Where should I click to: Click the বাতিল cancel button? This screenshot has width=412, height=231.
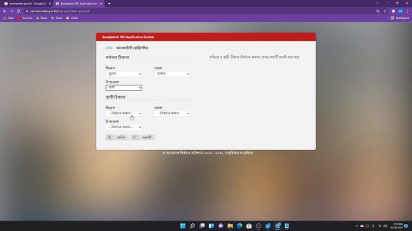tap(117, 137)
